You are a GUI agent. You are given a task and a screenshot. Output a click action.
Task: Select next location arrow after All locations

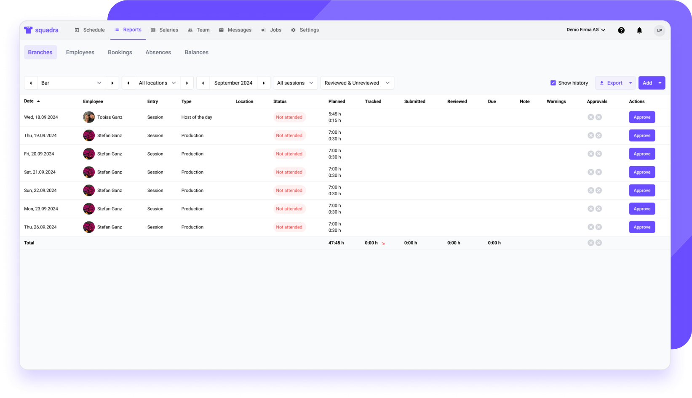(187, 83)
